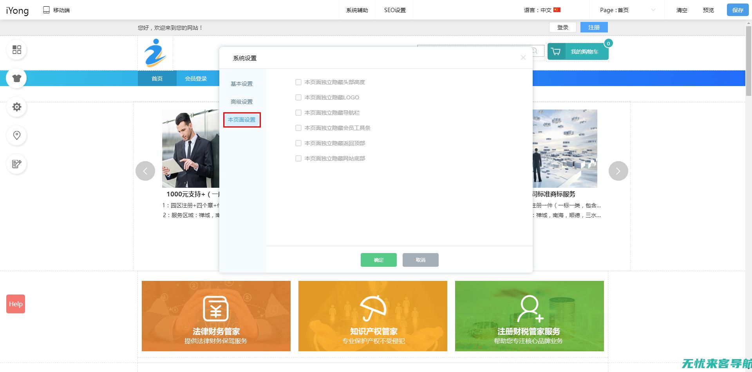Click the green 确定 button
The height and width of the screenshot is (372, 752).
[x=379, y=260]
